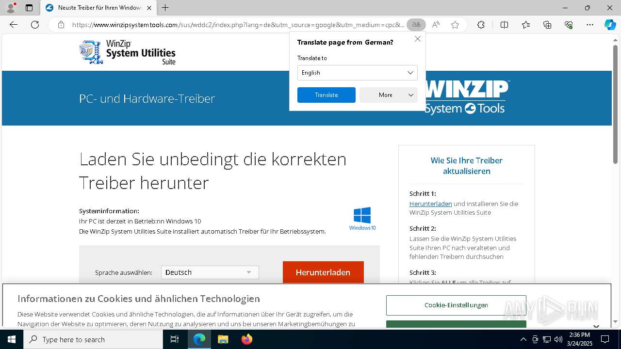Open Task View on the taskbar
This screenshot has width=621, height=349.
[x=175, y=339]
